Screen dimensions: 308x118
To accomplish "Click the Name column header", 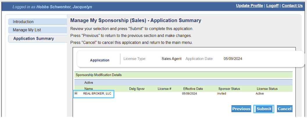I will click(89, 89).
